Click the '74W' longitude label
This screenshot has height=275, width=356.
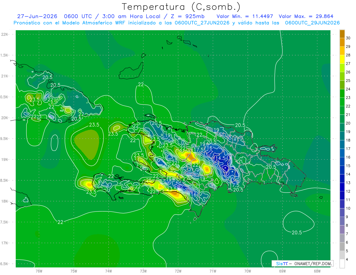pyautogui.click(x=109, y=271)
